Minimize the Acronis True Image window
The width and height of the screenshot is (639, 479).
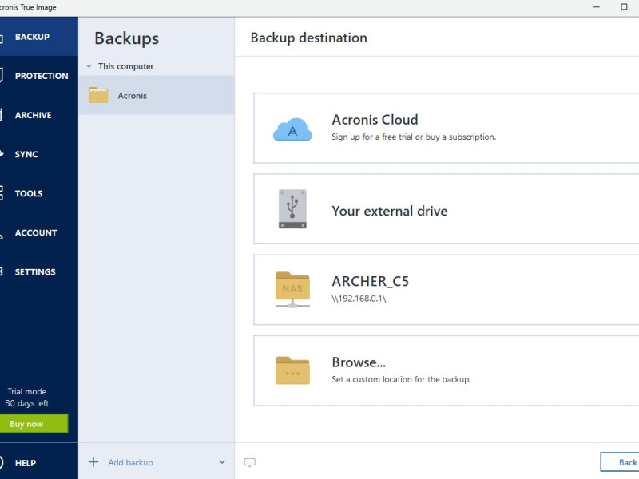point(596,6)
